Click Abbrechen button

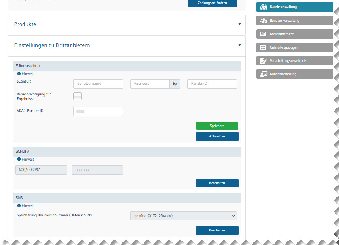[217, 136]
